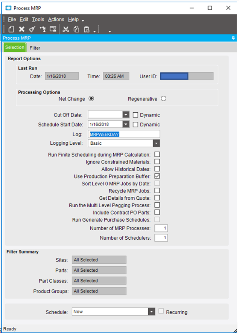Pin the Process MRP panel
The image size is (239, 335).
[233, 38]
